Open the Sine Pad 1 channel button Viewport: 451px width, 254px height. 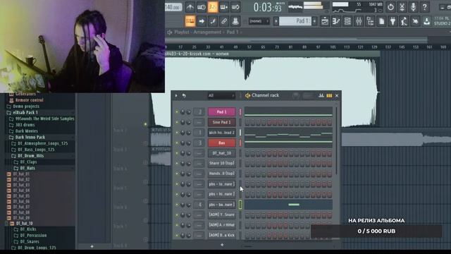[x=221, y=122]
